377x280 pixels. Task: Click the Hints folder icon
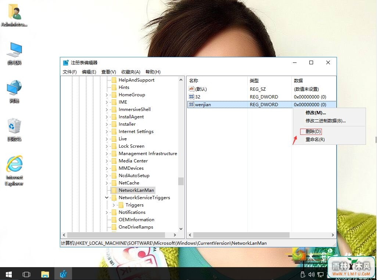point(114,87)
